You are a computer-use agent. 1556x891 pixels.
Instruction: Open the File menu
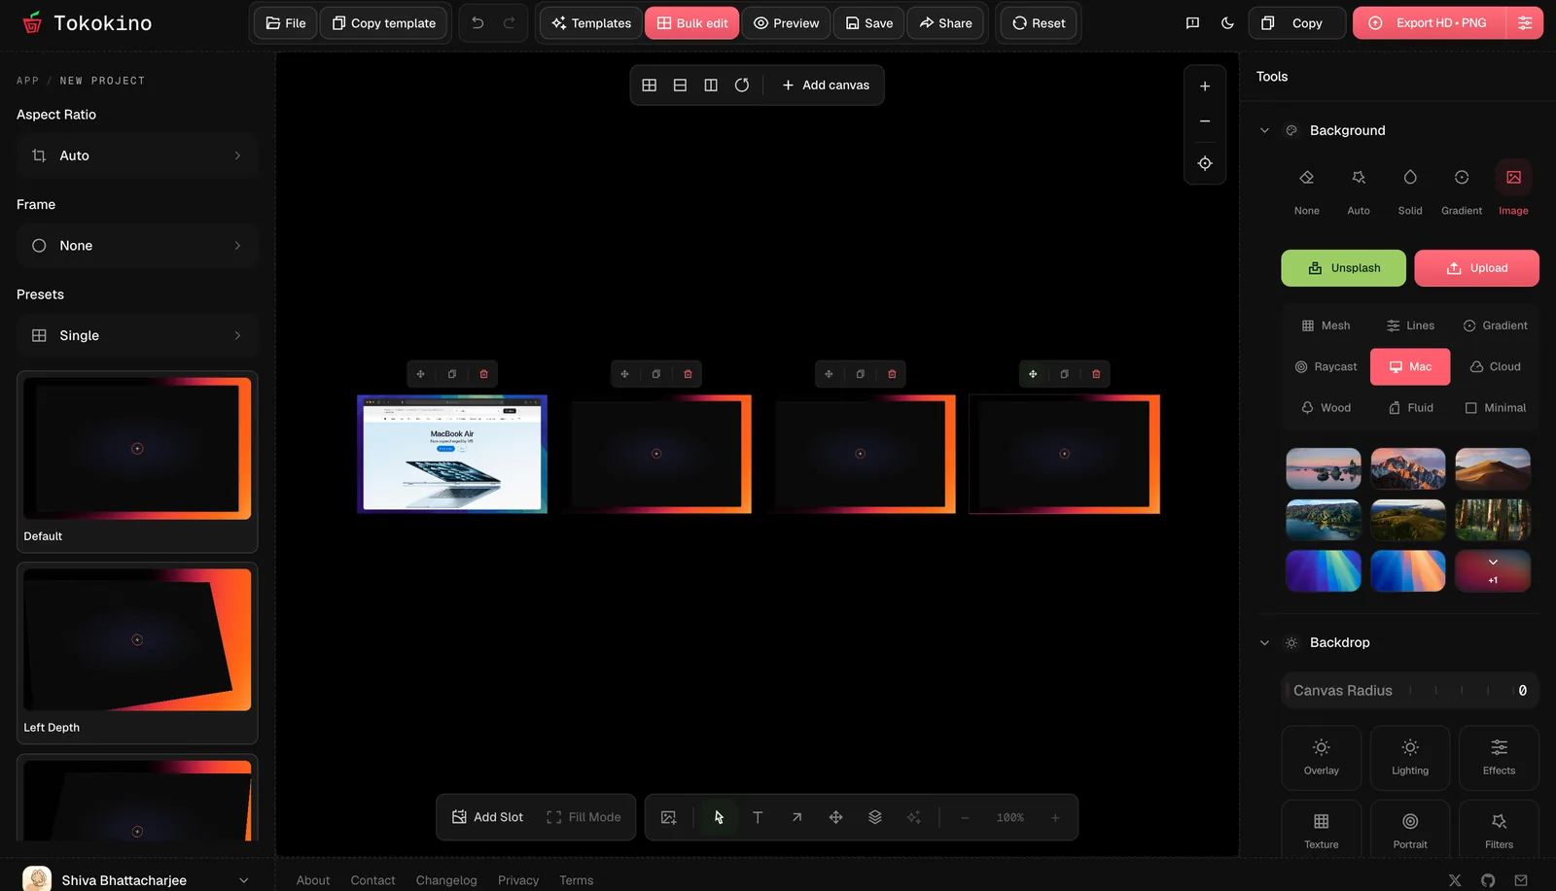click(286, 22)
